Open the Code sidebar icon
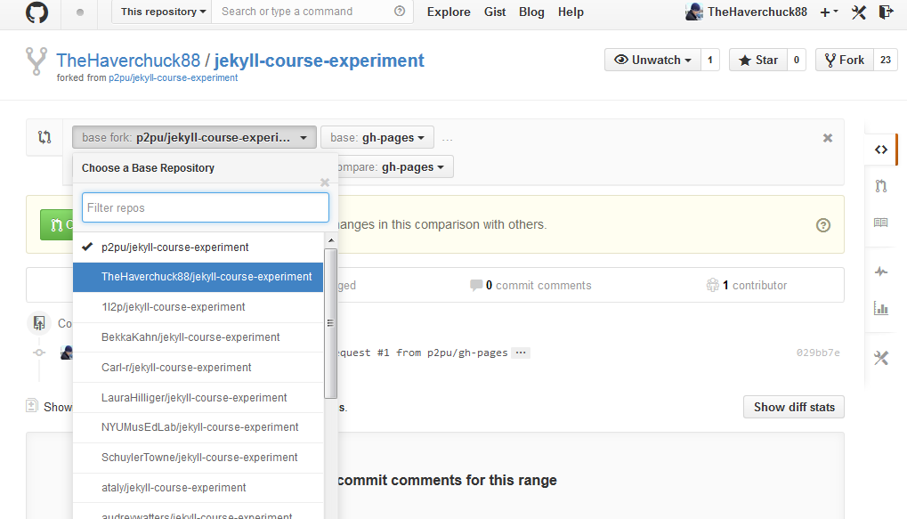 point(881,150)
